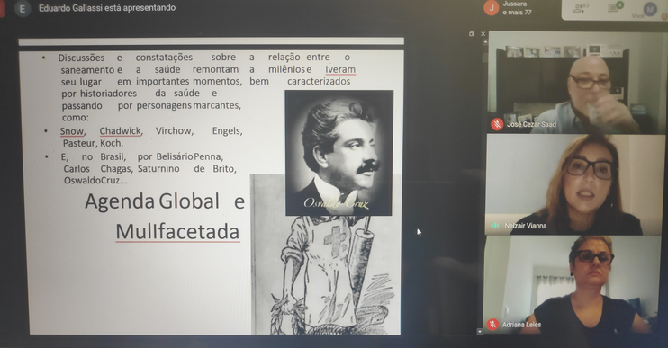The width and height of the screenshot is (668, 348).
Task: Click the word 'Discussões' in the first bullet
Action: [81, 58]
